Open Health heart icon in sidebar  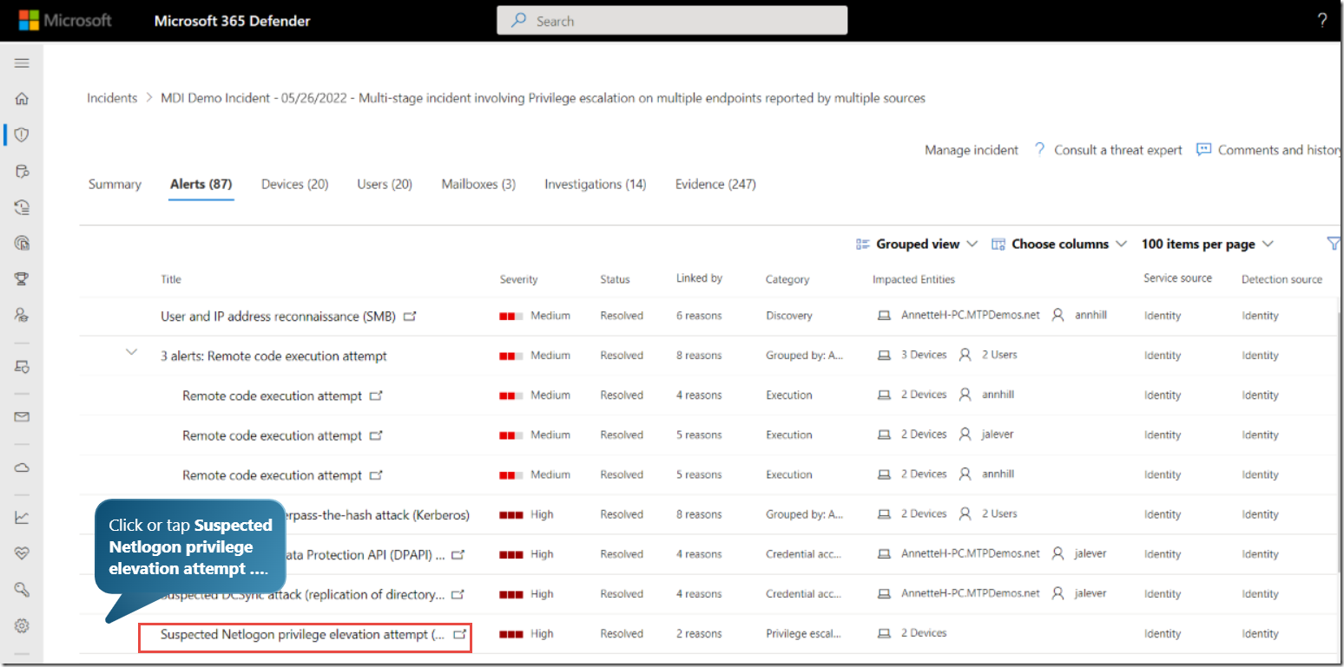point(23,553)
